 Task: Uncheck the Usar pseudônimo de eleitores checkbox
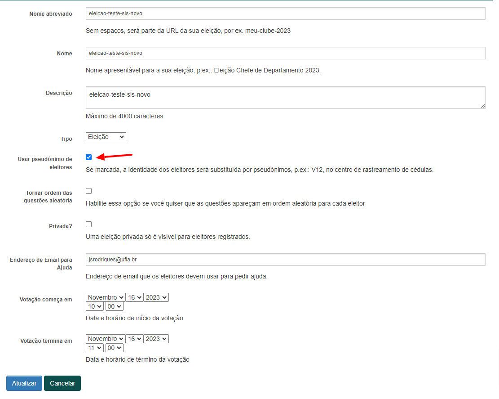(89, 157)
